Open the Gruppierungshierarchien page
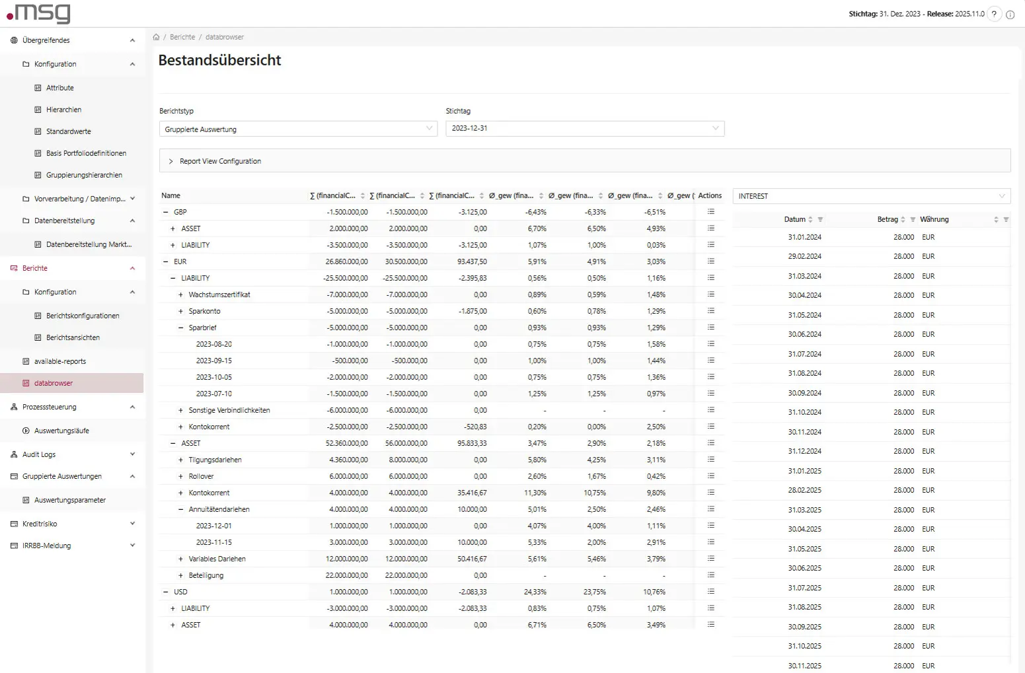 (x=85, y=175)
